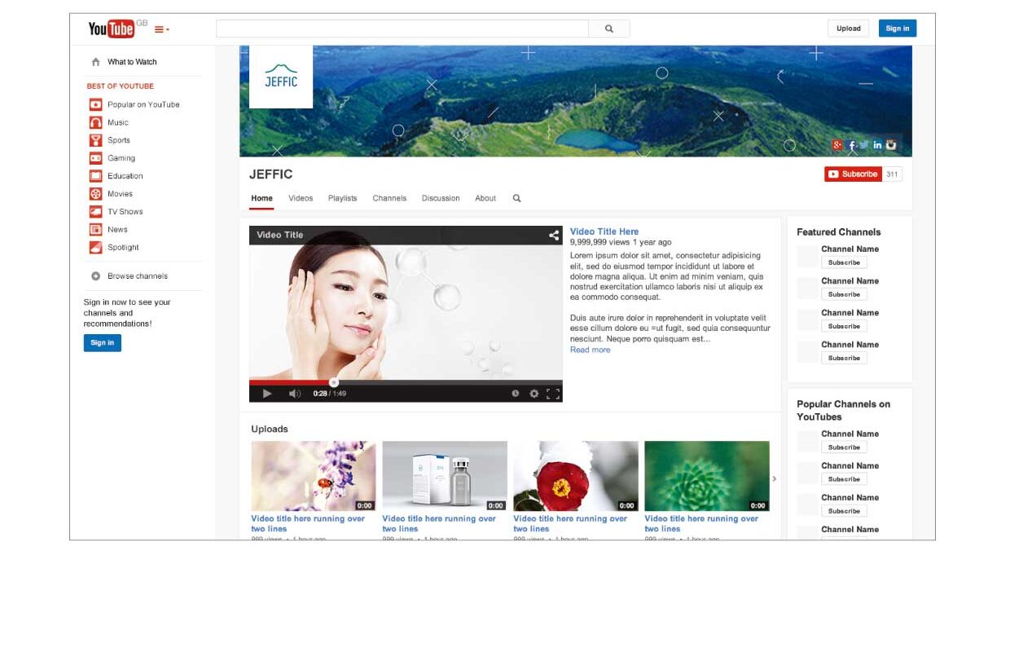Image resolution: width=1010 pixels, height=652 pixels.
Task: Click the Sign in button in the top bar
Action: click(x=898, y=29)
